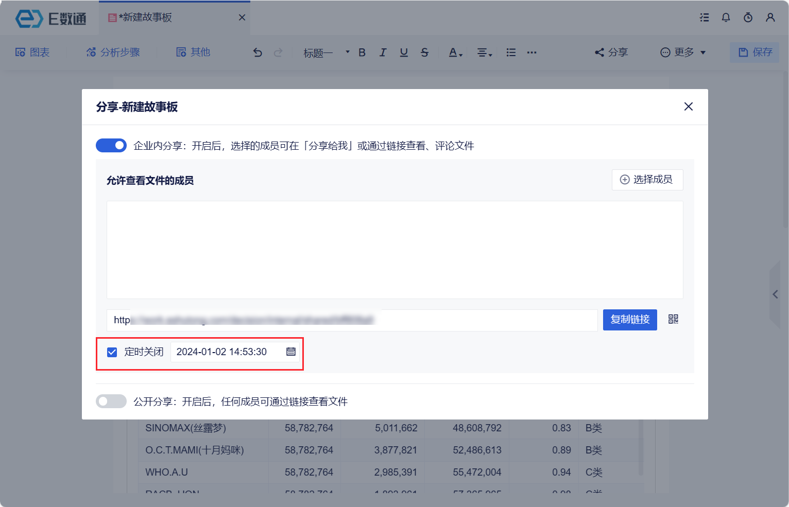
Task: Click the E数通 logo
Action: coord(50,19)
